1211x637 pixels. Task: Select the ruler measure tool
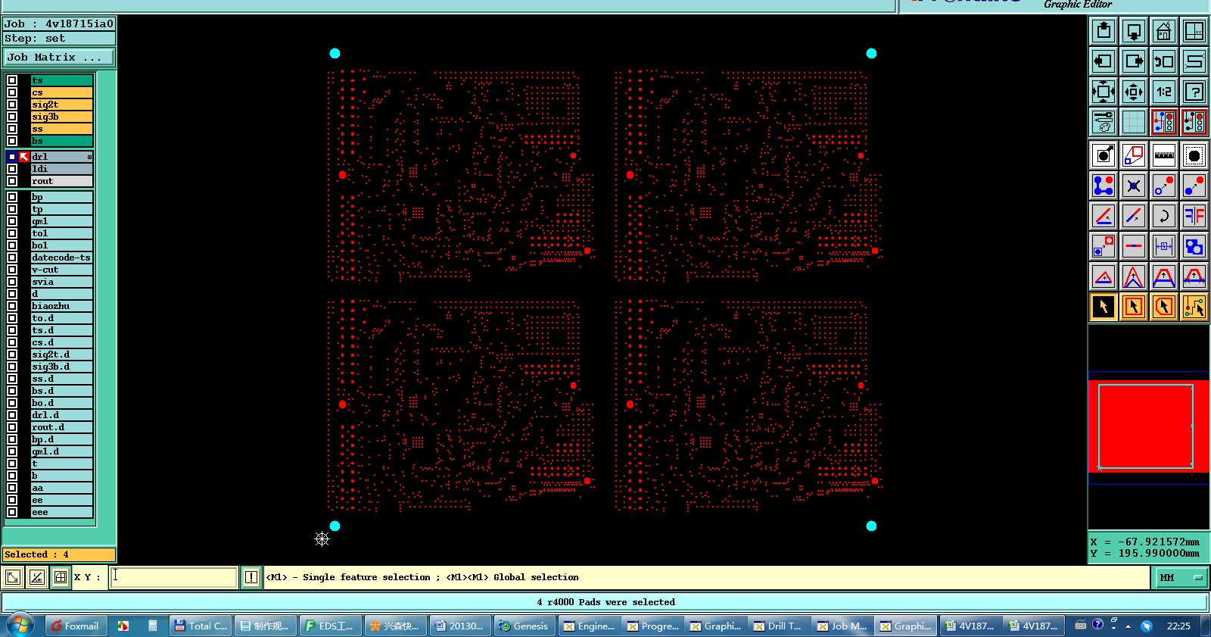1164,155
